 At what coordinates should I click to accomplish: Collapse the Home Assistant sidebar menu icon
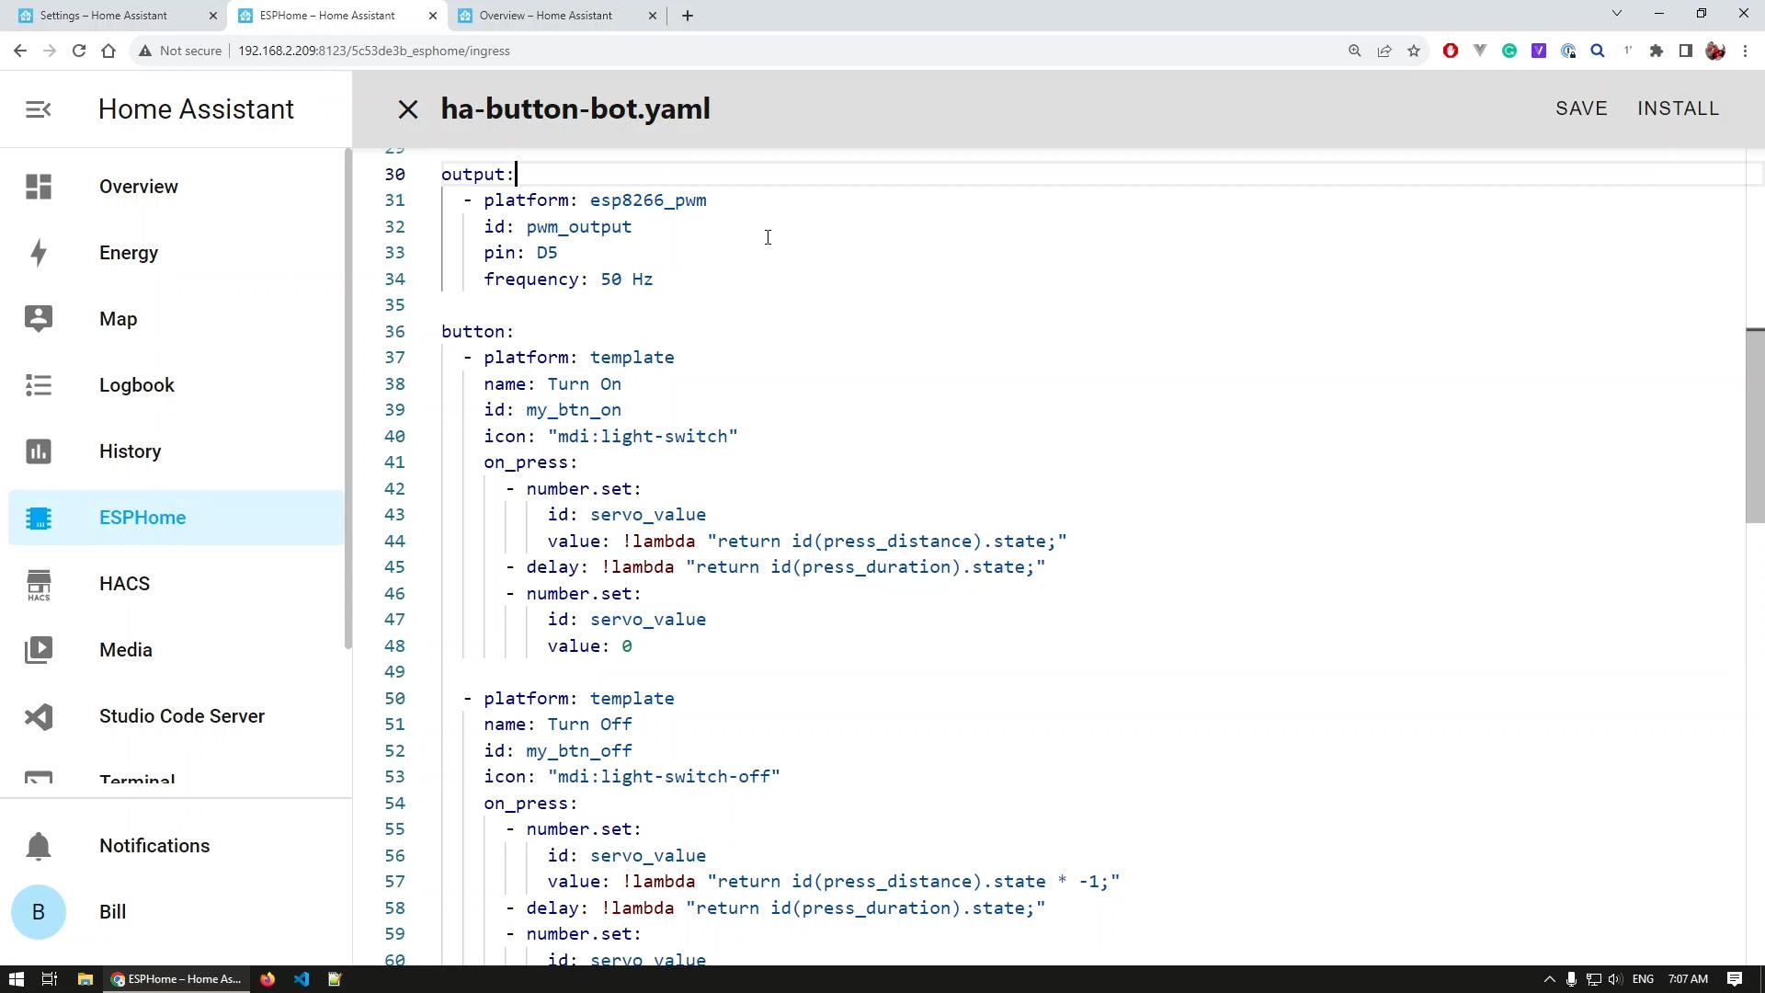pos(39,109)
